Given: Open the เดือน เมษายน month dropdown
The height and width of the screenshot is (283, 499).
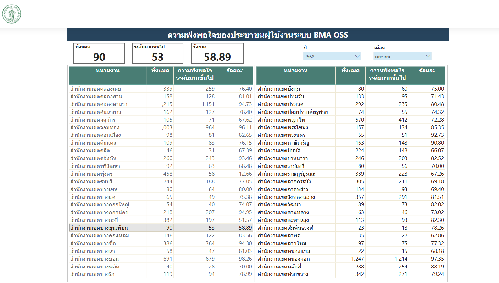Looking at the screenshot, I should pos(403,56).
